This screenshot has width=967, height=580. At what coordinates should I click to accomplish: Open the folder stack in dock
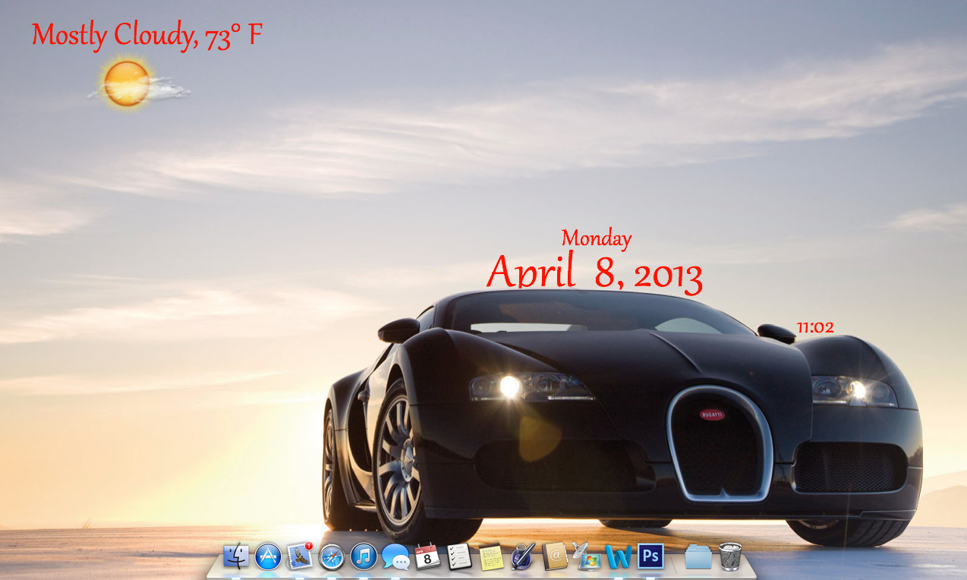pyautogui.click(x=699, y=556)
